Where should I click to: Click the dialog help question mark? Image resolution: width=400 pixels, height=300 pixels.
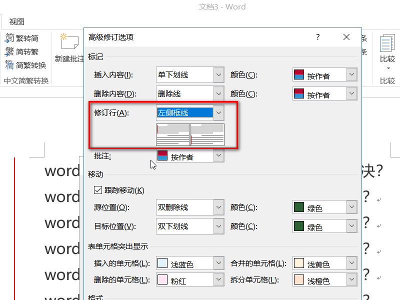pyautogui.click(x=317, y=37)
